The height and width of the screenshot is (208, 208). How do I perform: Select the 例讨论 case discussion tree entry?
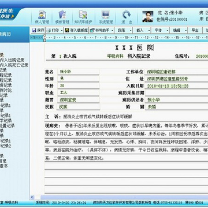coord(6,90)
